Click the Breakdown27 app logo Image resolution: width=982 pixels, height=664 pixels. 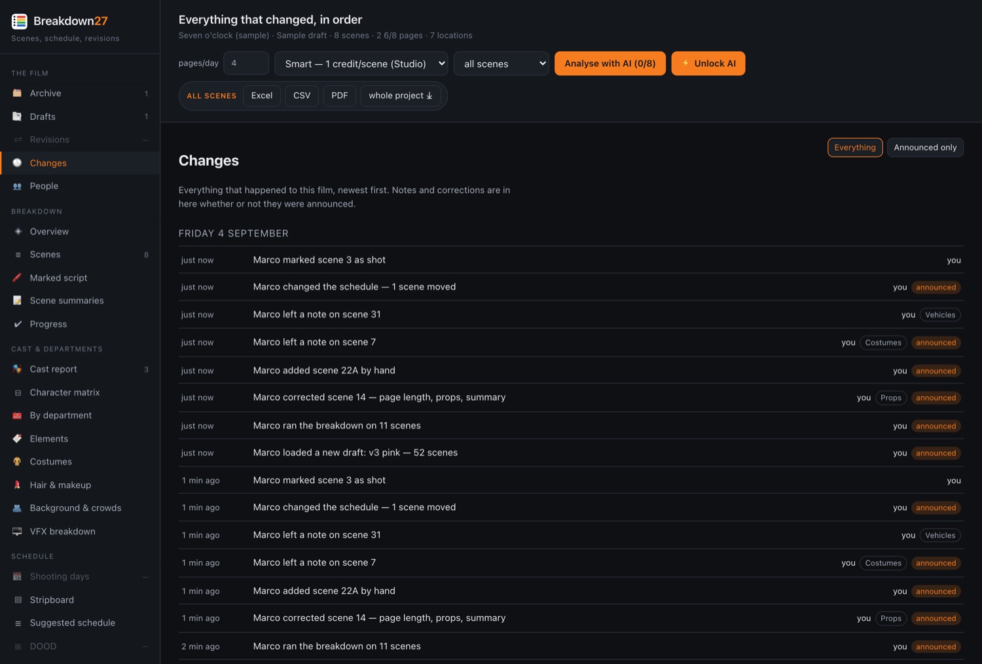20,21
